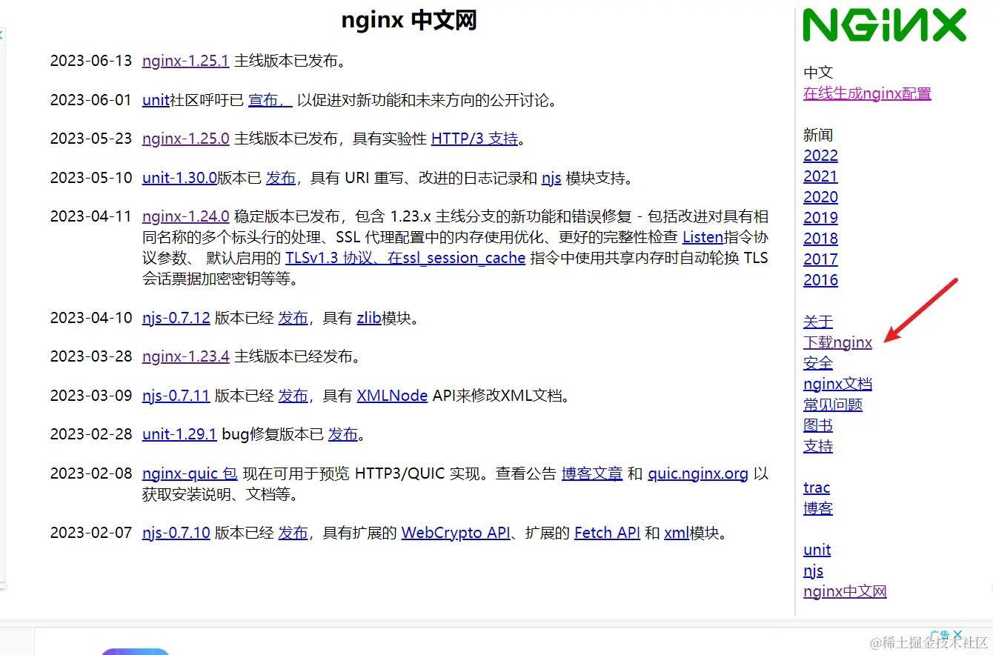Open the xml module link
The image size is (993, 655).
pyautogui.click(x=677, y=533)
